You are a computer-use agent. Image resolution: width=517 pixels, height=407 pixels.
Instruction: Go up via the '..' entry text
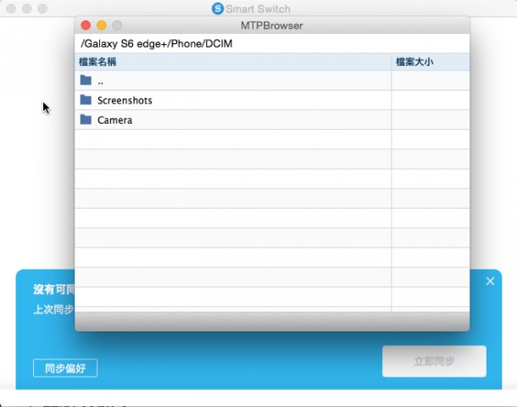pyautogui.click(x=101, y=81)
